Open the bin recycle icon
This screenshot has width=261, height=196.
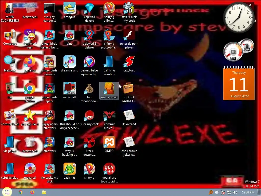point(10,91)
